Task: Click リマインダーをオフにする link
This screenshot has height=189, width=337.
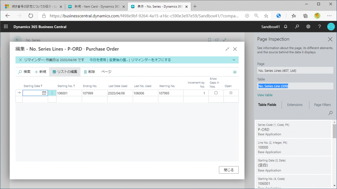Action: (151, 60)
